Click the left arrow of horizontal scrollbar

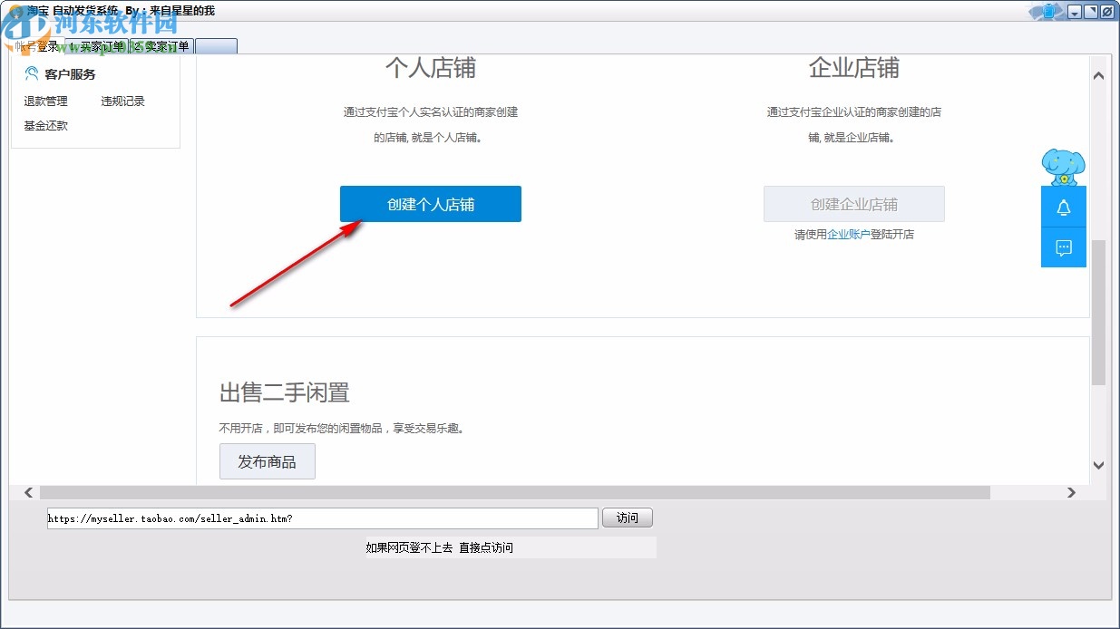(29, 492)
